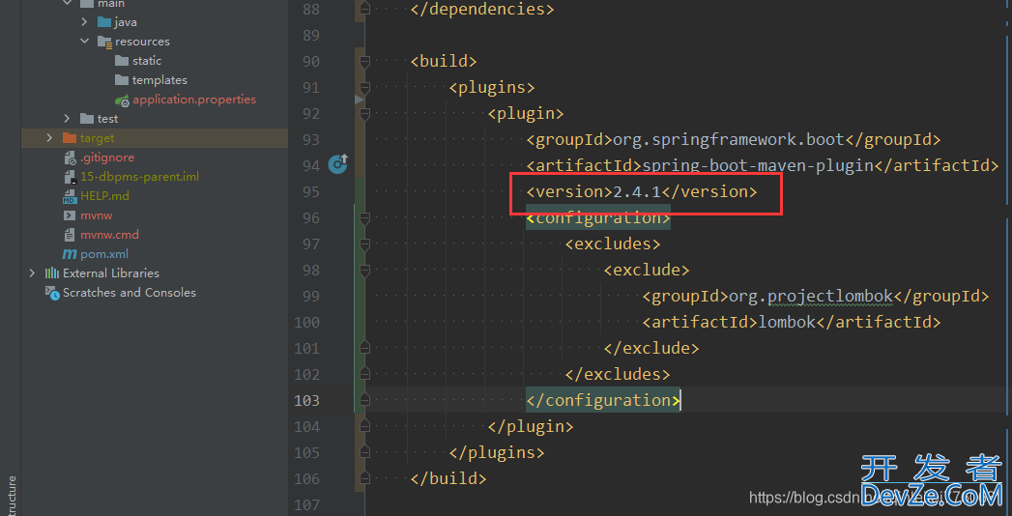Select the java source folder icon
This screenshot has width=1012, height=516.
(104, 22)
